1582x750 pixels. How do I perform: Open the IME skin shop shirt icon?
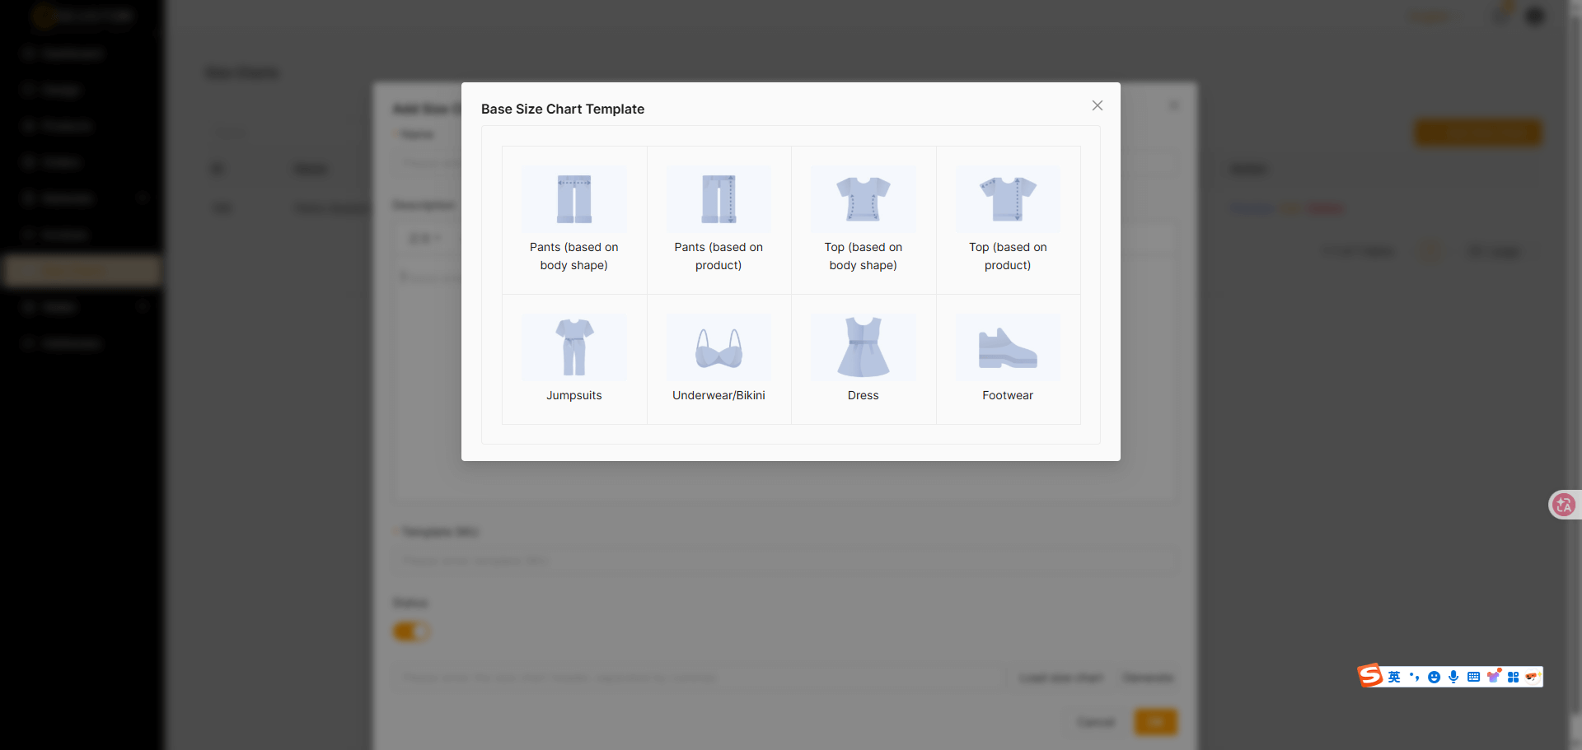tap(1493, 677)
